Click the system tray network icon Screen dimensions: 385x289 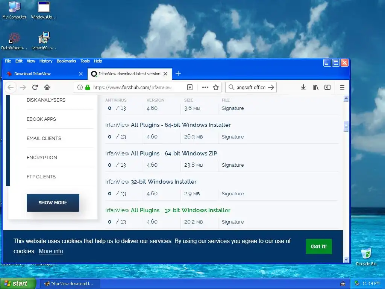(x=357, y=284)
